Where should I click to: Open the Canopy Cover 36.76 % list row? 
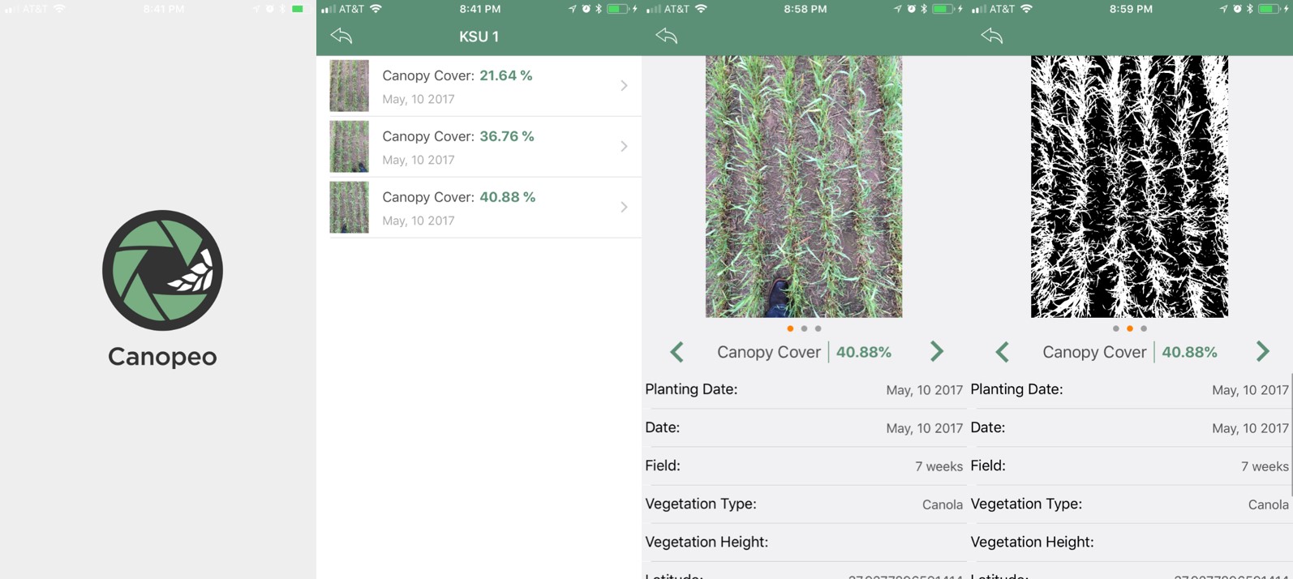[x=479, y=147]
